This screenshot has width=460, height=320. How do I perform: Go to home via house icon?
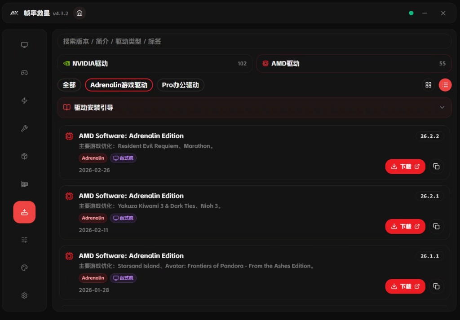click(80, 13)
